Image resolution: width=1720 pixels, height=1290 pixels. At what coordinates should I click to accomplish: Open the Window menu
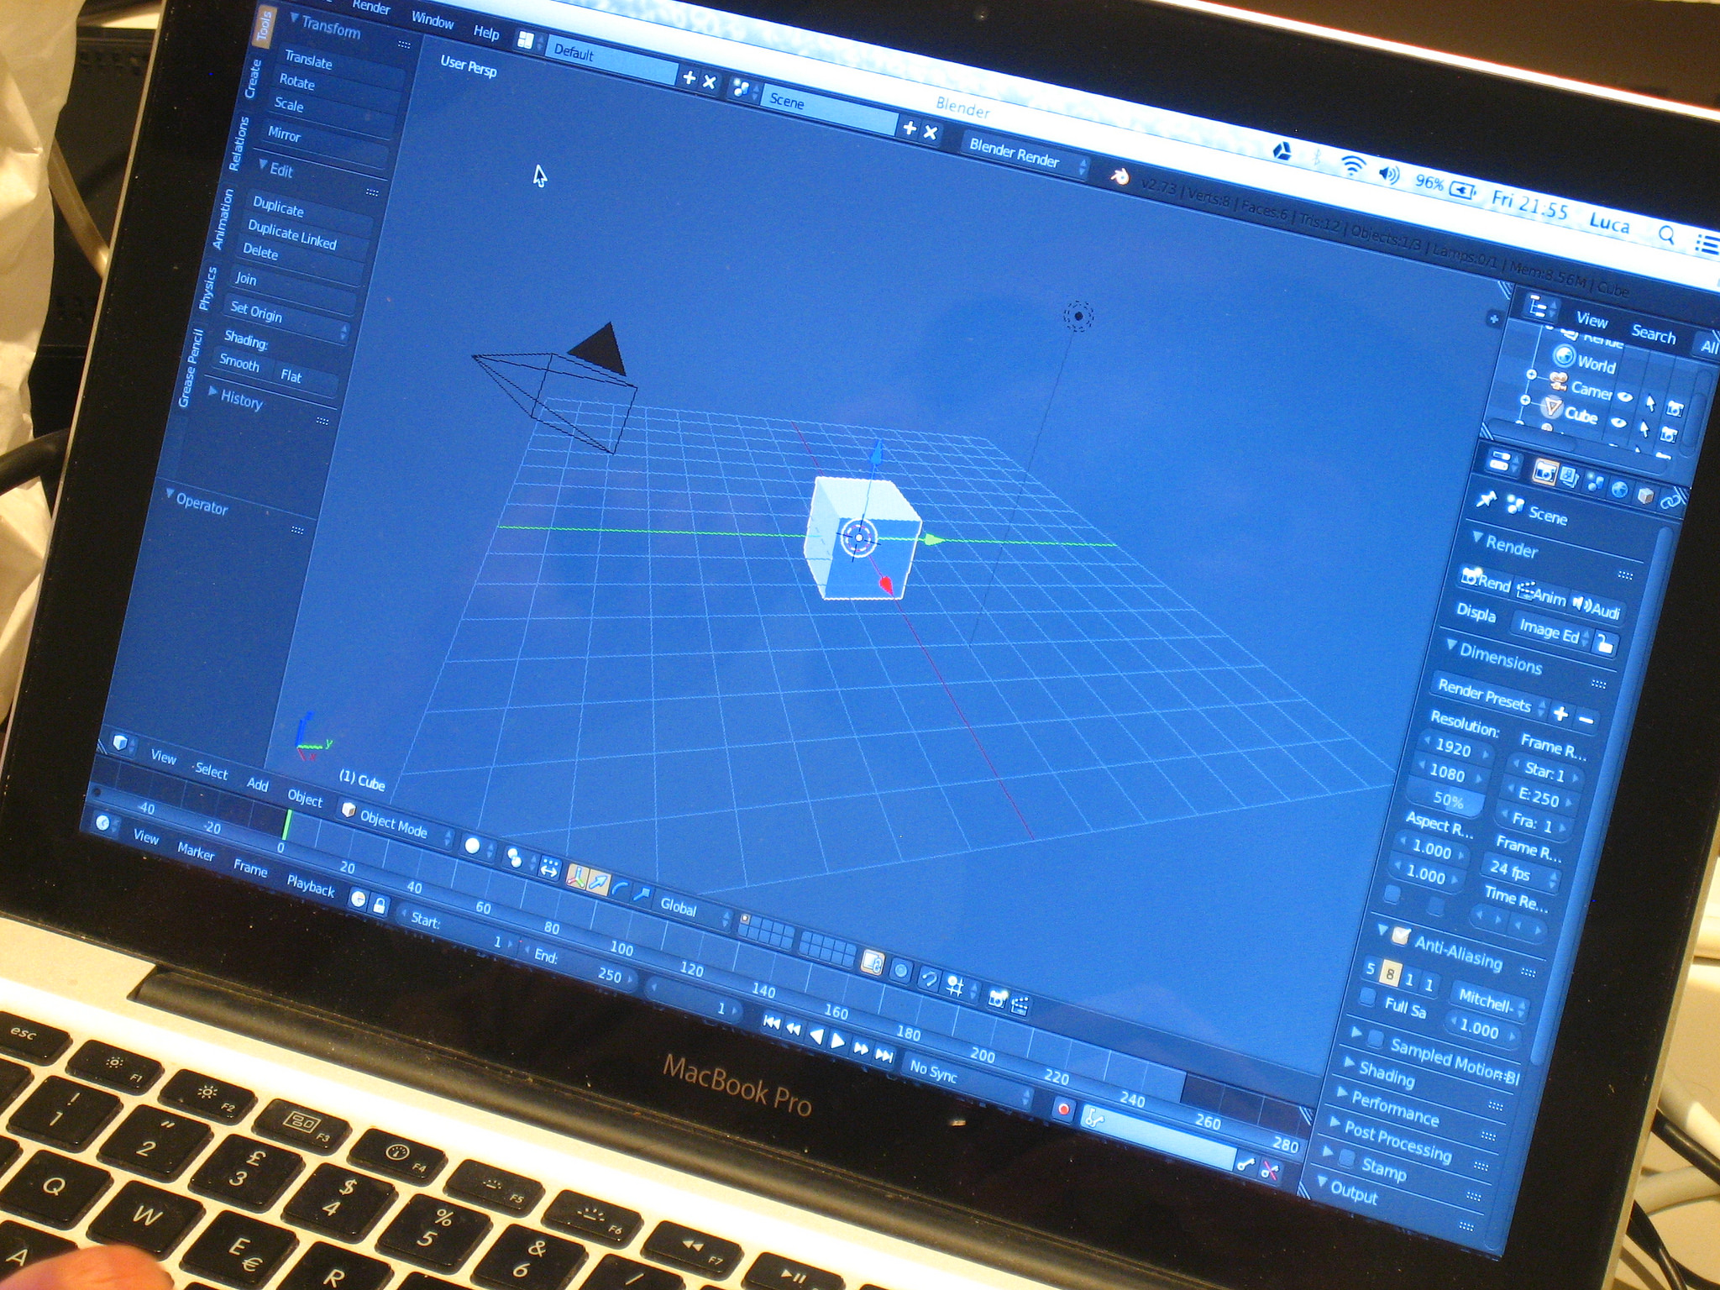click(x=433, y=21)
